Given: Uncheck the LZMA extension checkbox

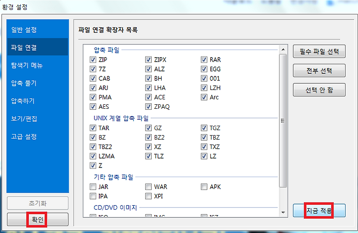Looking at the screenshot, I should [92, 156].
